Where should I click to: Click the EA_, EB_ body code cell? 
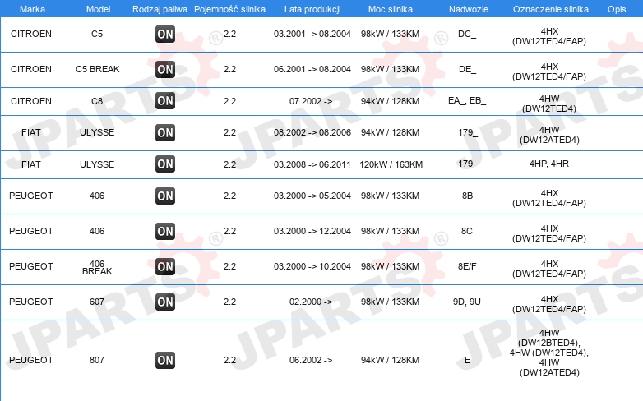coord(467,101)
